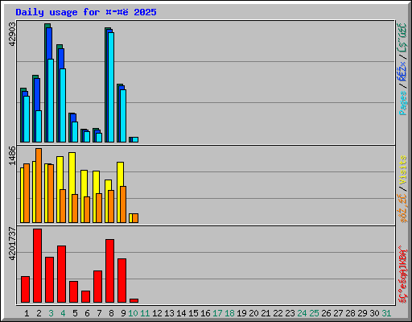The image size is (412, 322).
Task: Click the small orange bar for day 10
Action: pyautogui.click(x=135, y=218)
